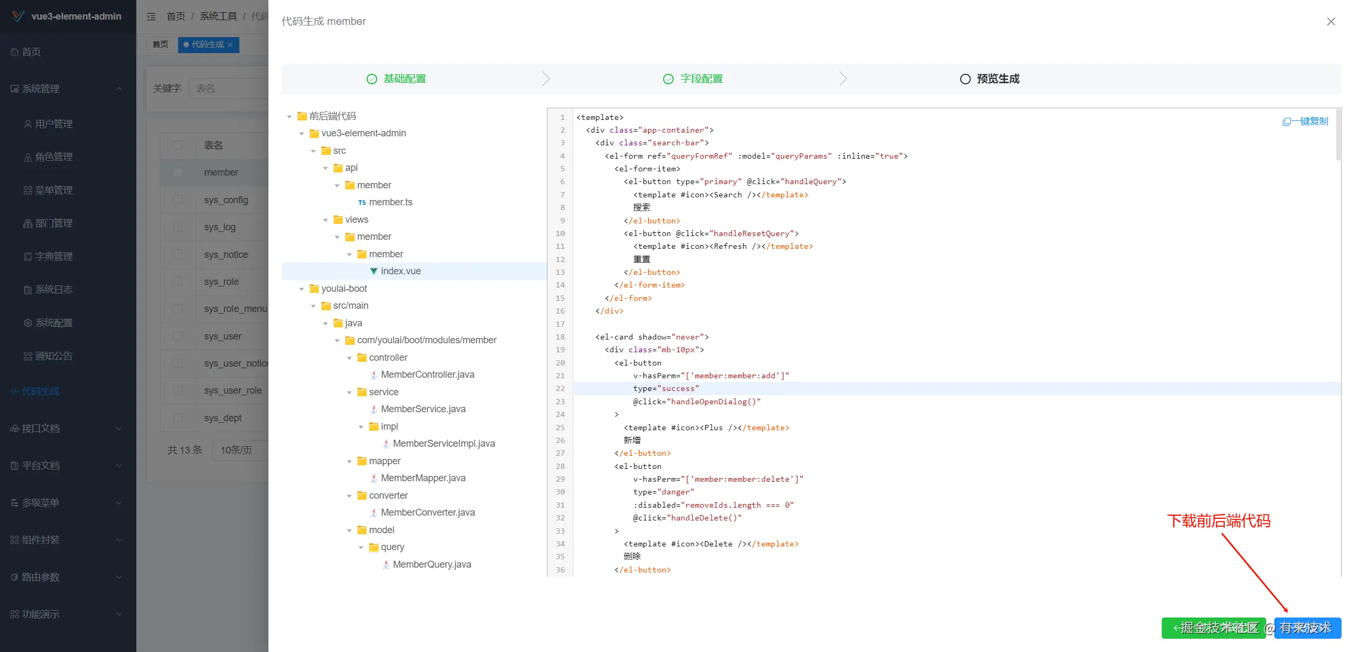Collapse the 前后端代码 root tree node

click(x=289, y=117)
